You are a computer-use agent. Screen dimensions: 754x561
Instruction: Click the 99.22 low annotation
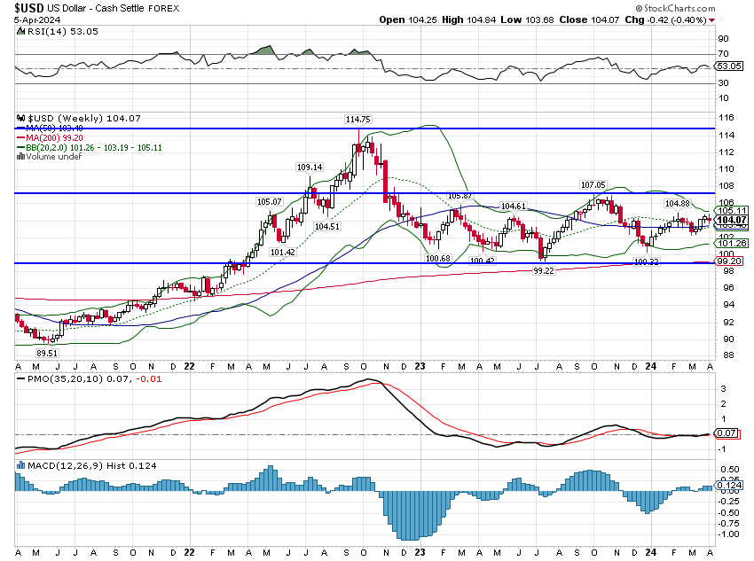click(x=544, y=269)
